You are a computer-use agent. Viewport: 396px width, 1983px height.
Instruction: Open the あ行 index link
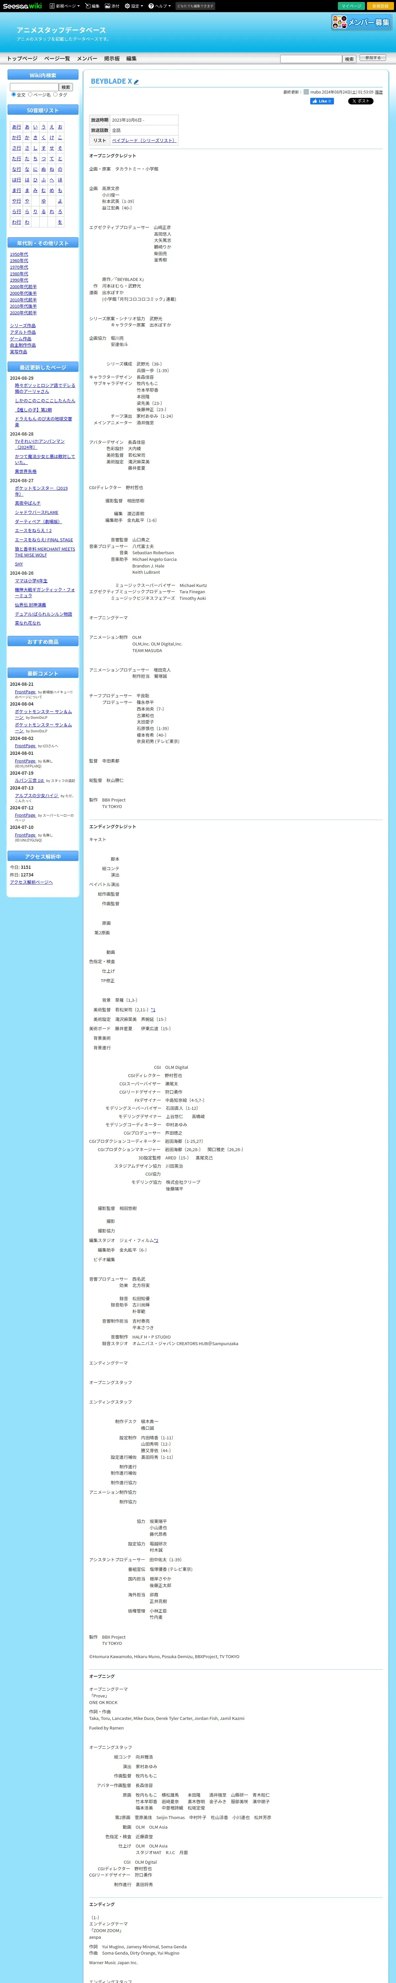click(x=16, y=127)
